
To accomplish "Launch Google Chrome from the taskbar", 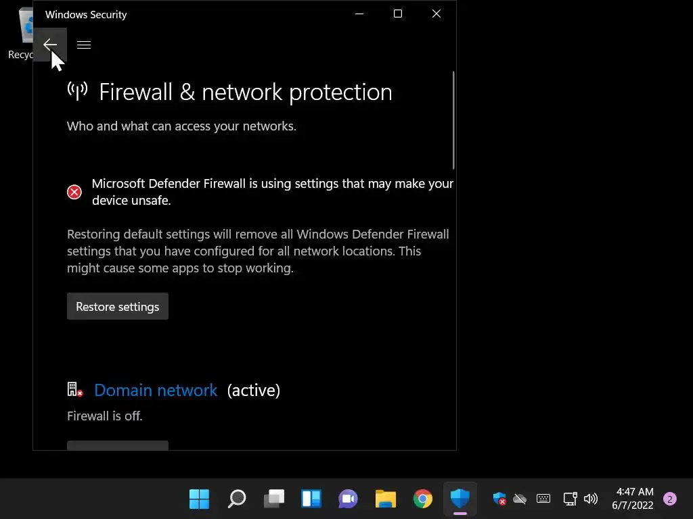I will pos(423,499).
